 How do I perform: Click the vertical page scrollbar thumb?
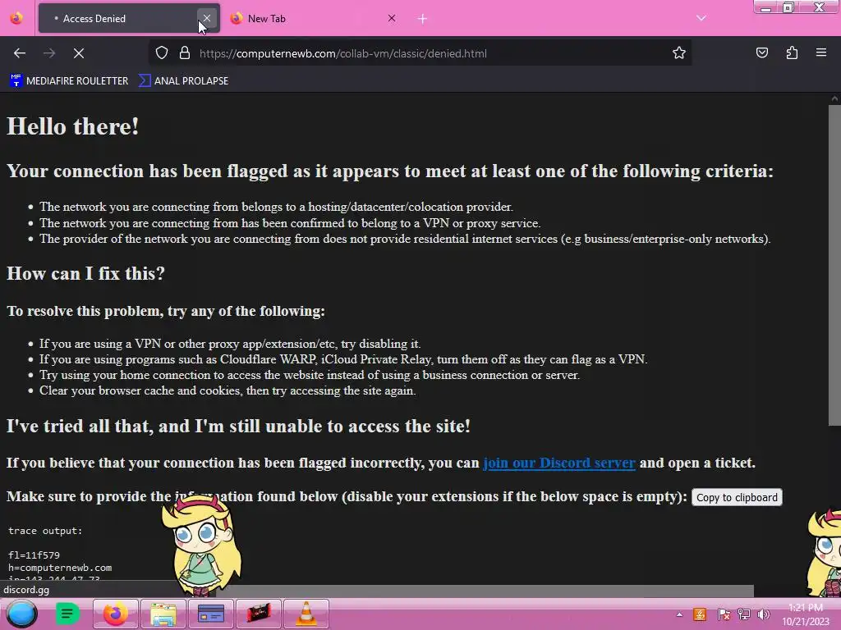point(834,265)
